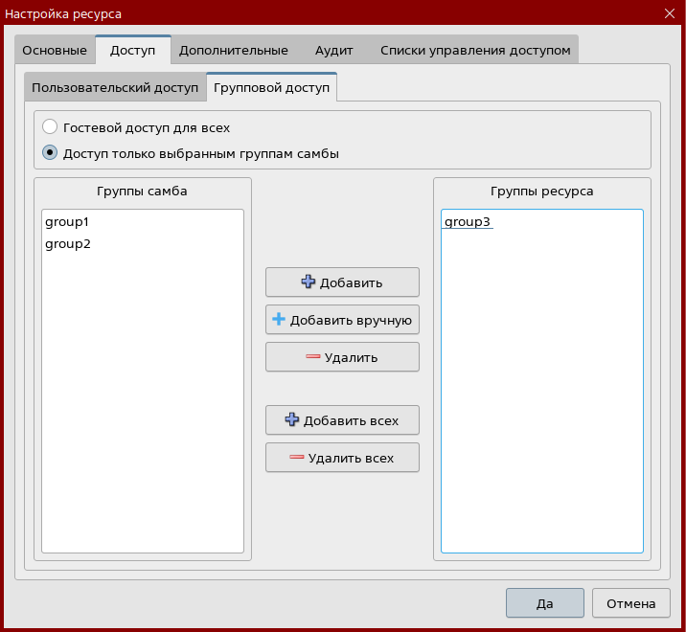Click the plus icon on Добавить вручную
Image resolution: width=686 pixels, height=632 pixels.
pos(279,320)
